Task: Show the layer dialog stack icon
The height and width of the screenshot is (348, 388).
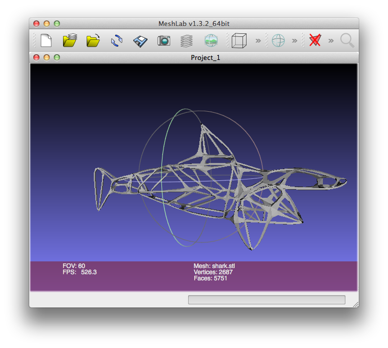Action: [187, 41]
